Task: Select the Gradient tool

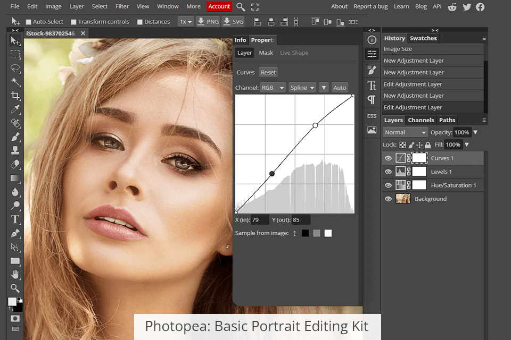Action: [15, 178]
